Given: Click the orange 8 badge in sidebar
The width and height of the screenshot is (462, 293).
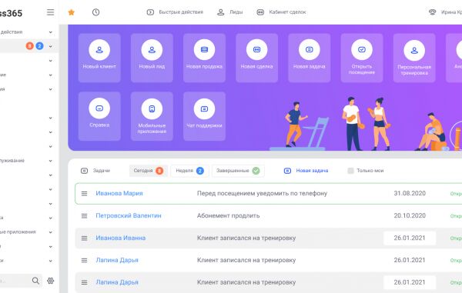Looking at the screenshot, I should pos(29,46).
